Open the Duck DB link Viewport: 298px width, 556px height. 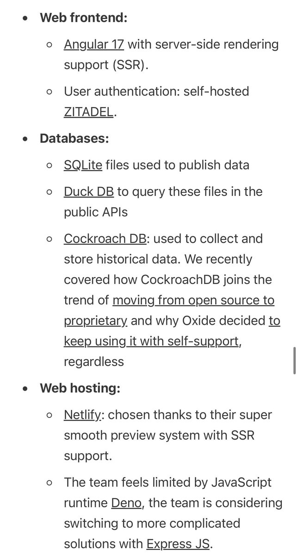click(x=88, y=191)
